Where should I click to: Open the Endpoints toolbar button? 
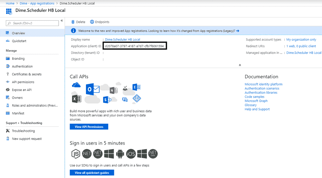click(x=100, y=22)
